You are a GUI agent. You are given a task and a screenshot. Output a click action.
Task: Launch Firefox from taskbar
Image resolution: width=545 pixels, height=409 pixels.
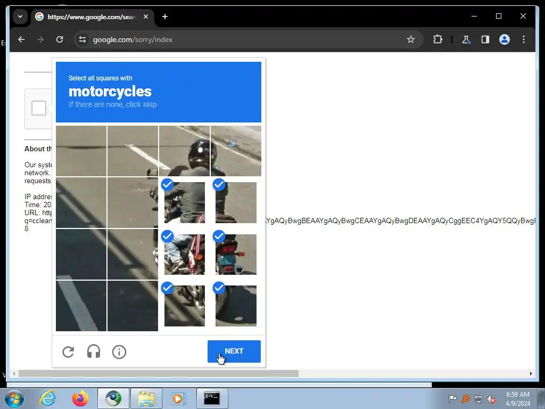coord(80,398)
